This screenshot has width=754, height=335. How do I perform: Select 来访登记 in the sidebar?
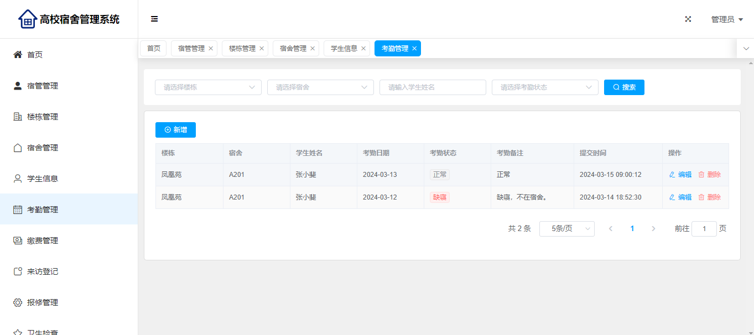43,271
